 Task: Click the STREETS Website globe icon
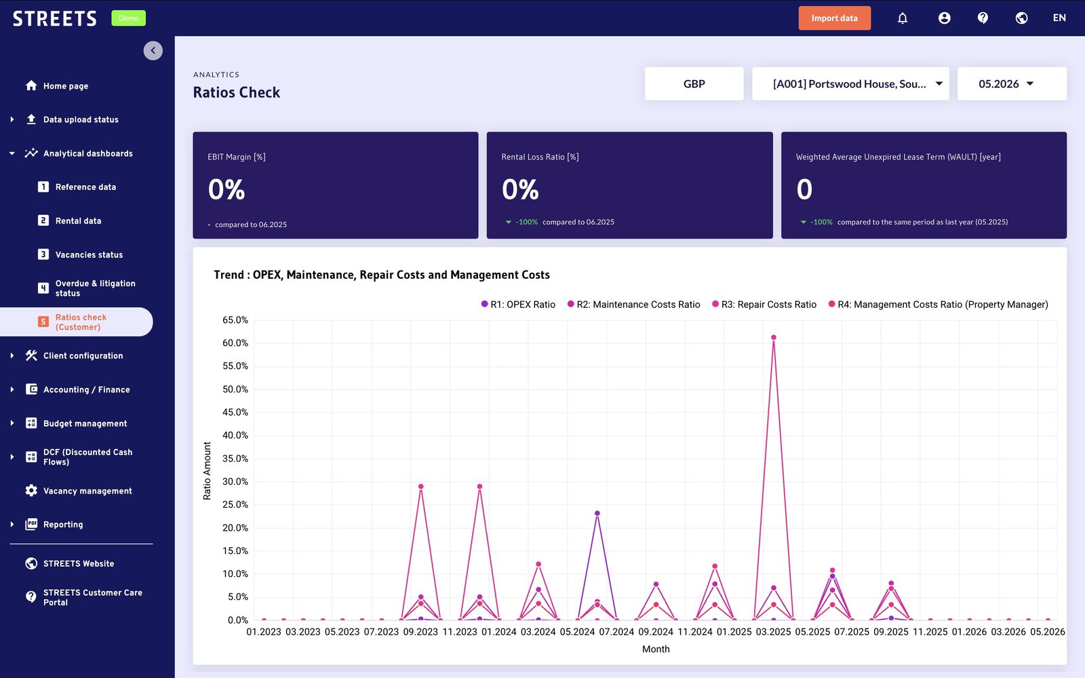pos(31,563)
